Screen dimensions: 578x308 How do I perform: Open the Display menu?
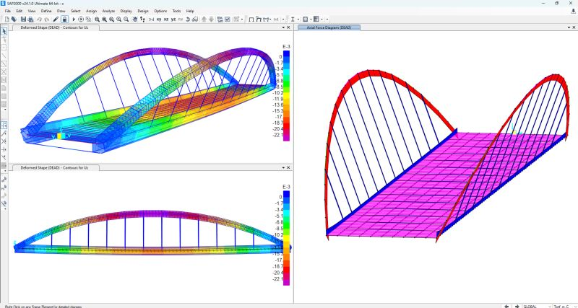pyautogui.click(x=126, y=11)
